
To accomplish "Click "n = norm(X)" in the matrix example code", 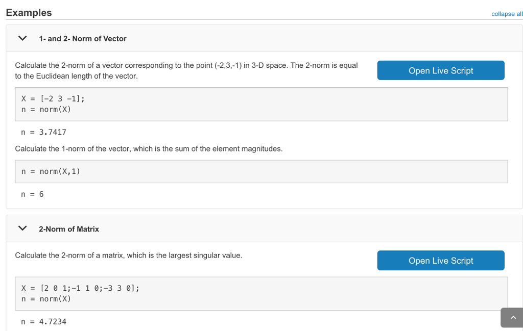I will click(46, 298).
